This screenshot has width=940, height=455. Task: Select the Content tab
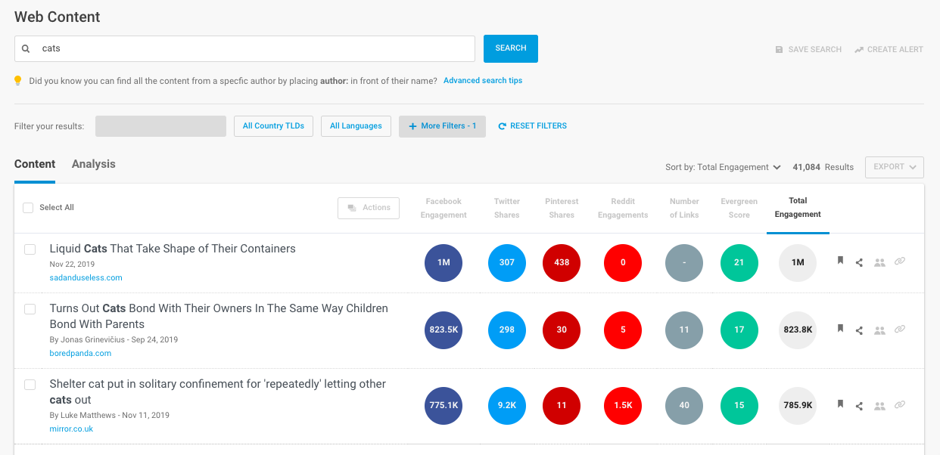tap(35, 164)
